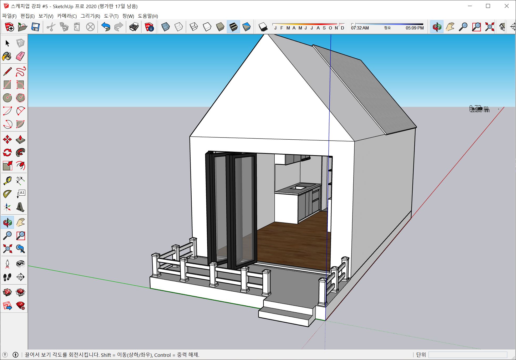Open Model Info icon
This screenshot has height=360, width=516.
click(x=149, y=27)
